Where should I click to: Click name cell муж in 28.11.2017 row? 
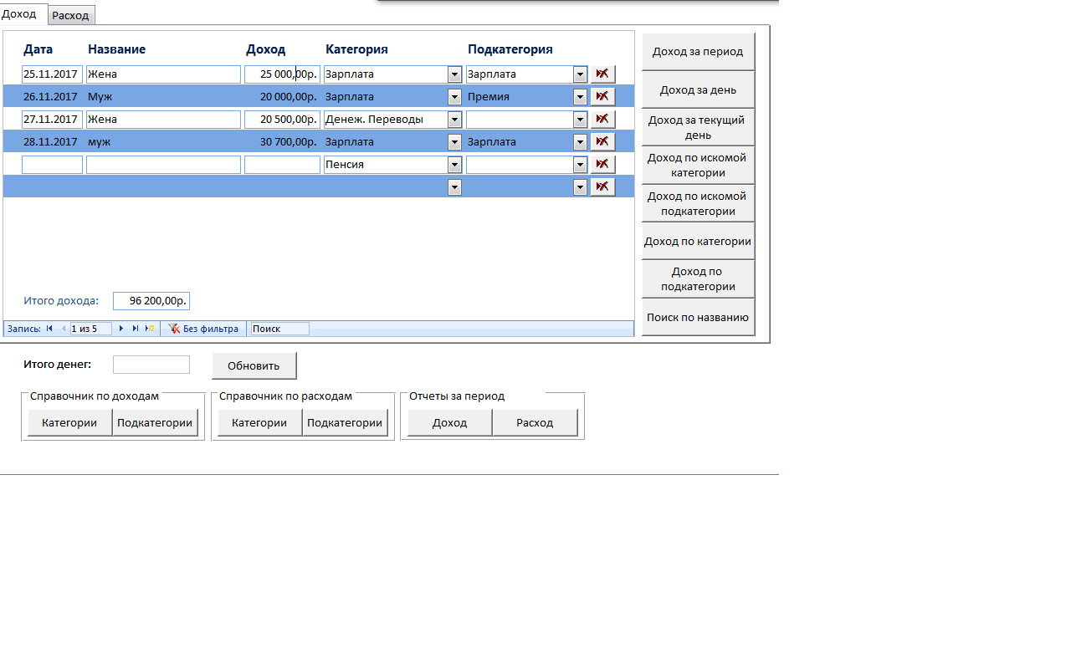(x=163, y=142)
